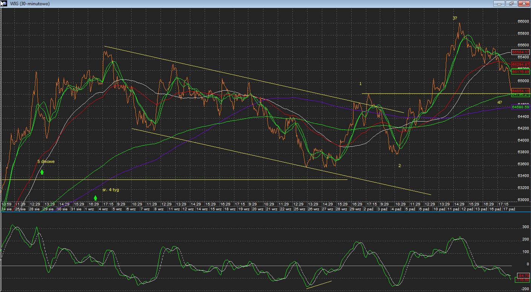Click the 65600 price axis label
Screen dimensions: 531x292
pos(523,46)
